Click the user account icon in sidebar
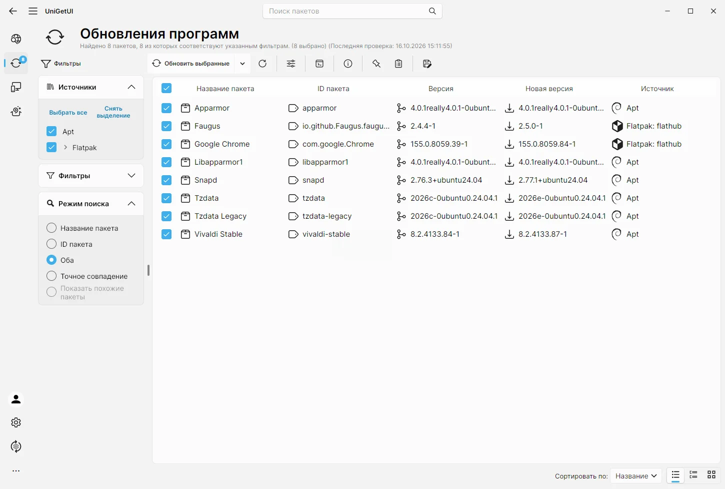 (16, 399)
